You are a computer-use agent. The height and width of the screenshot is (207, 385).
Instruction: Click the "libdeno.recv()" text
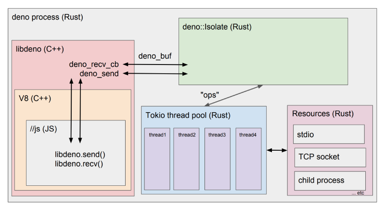79,164
